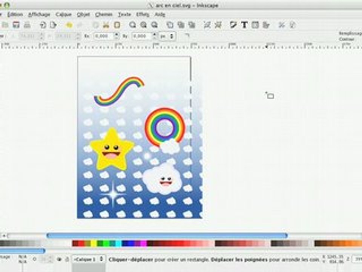Click the color palette scrollbar
Image resolution: width=362 pixels, height=272 pixels.
click(22, 251)
